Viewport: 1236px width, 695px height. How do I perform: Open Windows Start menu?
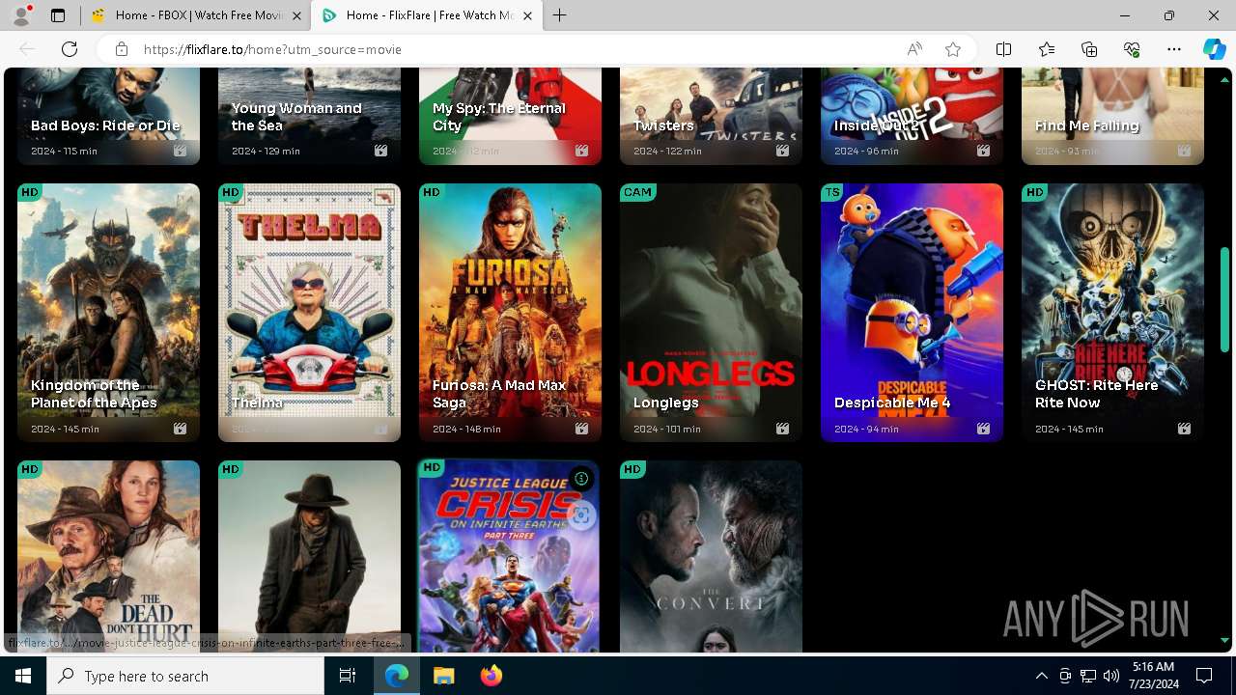23,676
